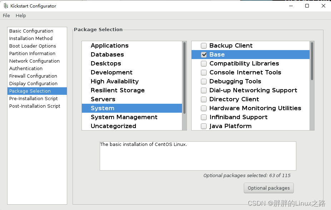This screenshot has height=210, width=331.
Task: Check the Debugging Tools checkbox
Action: [x=204, y=82]
